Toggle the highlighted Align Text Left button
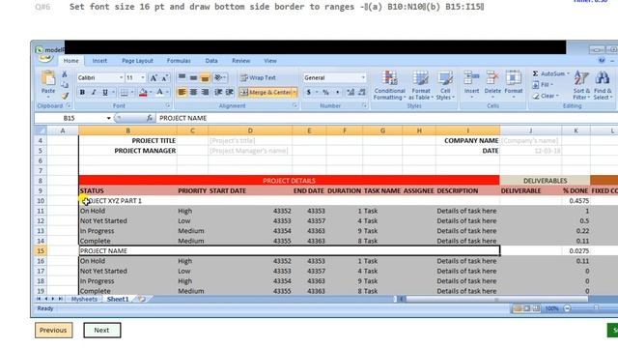 click(182, 93)
